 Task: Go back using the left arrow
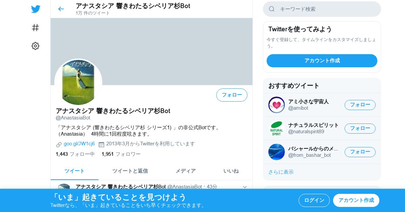pos(61,9)
